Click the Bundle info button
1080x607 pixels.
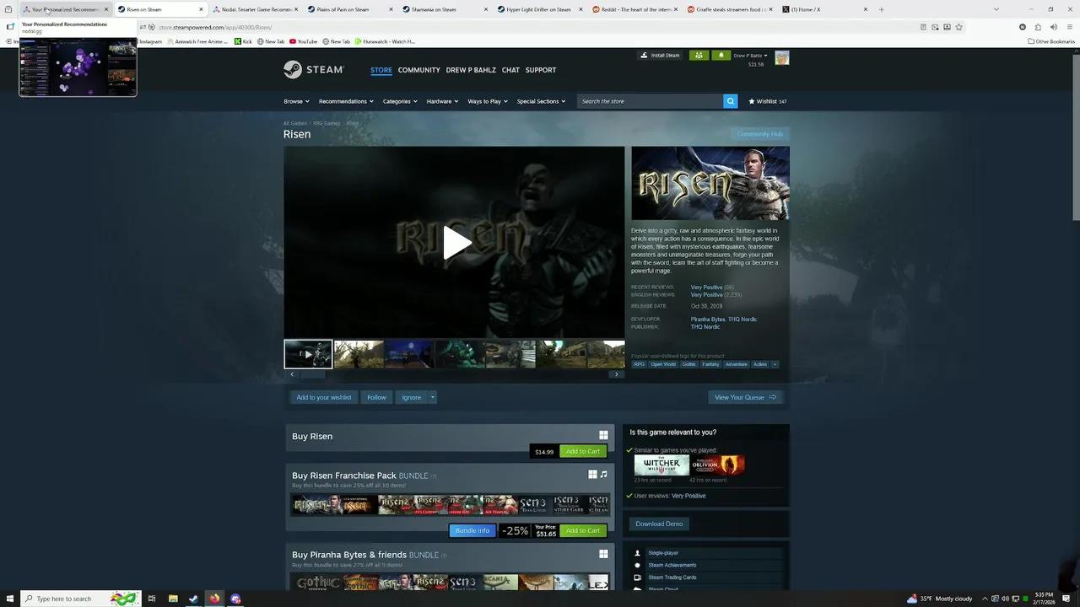click(472, 530)
